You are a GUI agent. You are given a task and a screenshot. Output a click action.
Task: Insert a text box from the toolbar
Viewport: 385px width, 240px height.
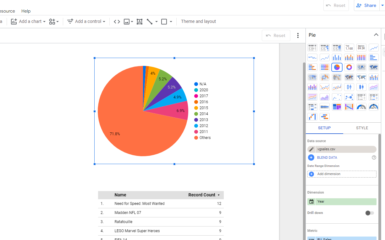(x=140, y=22)
